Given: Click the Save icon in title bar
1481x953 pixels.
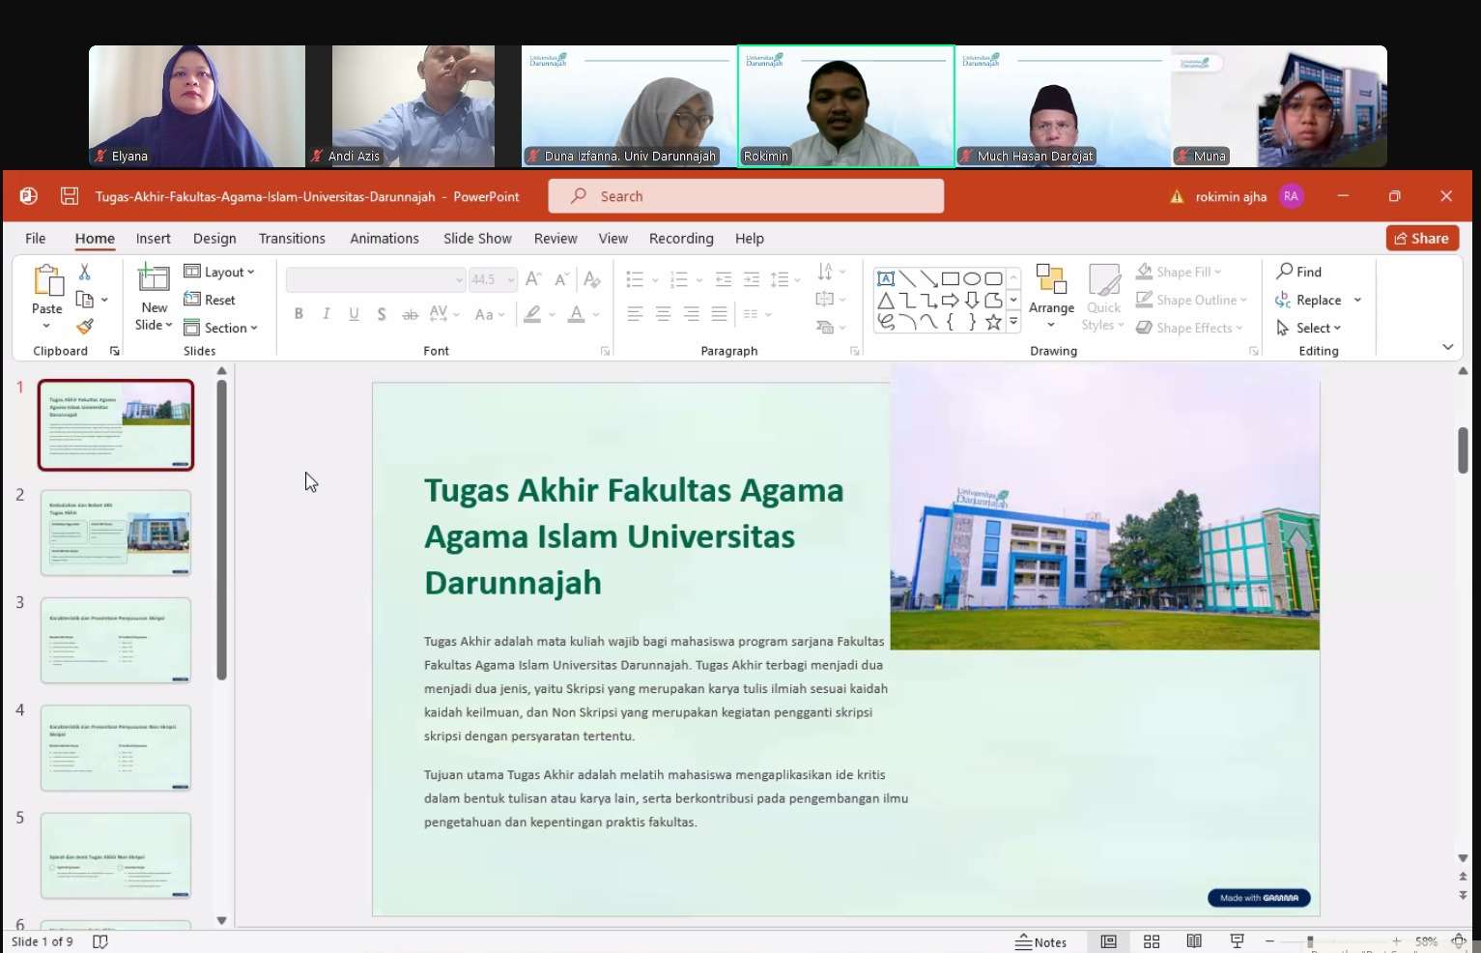Looking at the screenshot, I should click(x=70, y=196).
